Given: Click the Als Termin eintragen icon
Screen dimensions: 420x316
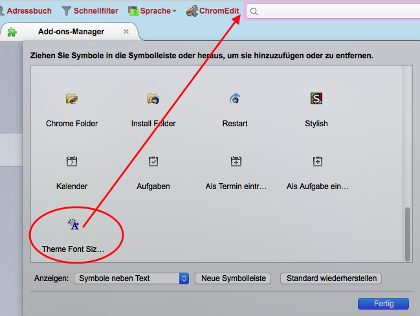Looking at the screenshot, I should coord(236,161).
